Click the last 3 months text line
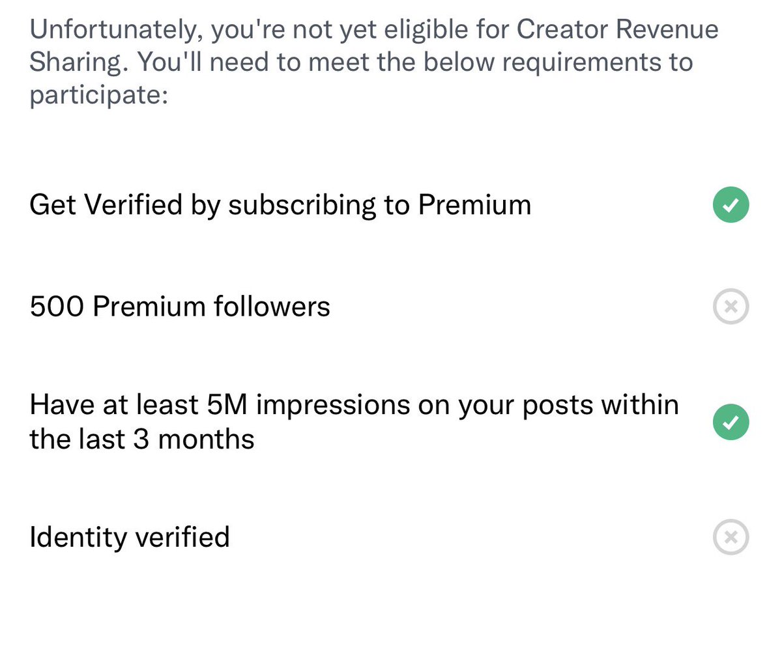 pos(141,439)
